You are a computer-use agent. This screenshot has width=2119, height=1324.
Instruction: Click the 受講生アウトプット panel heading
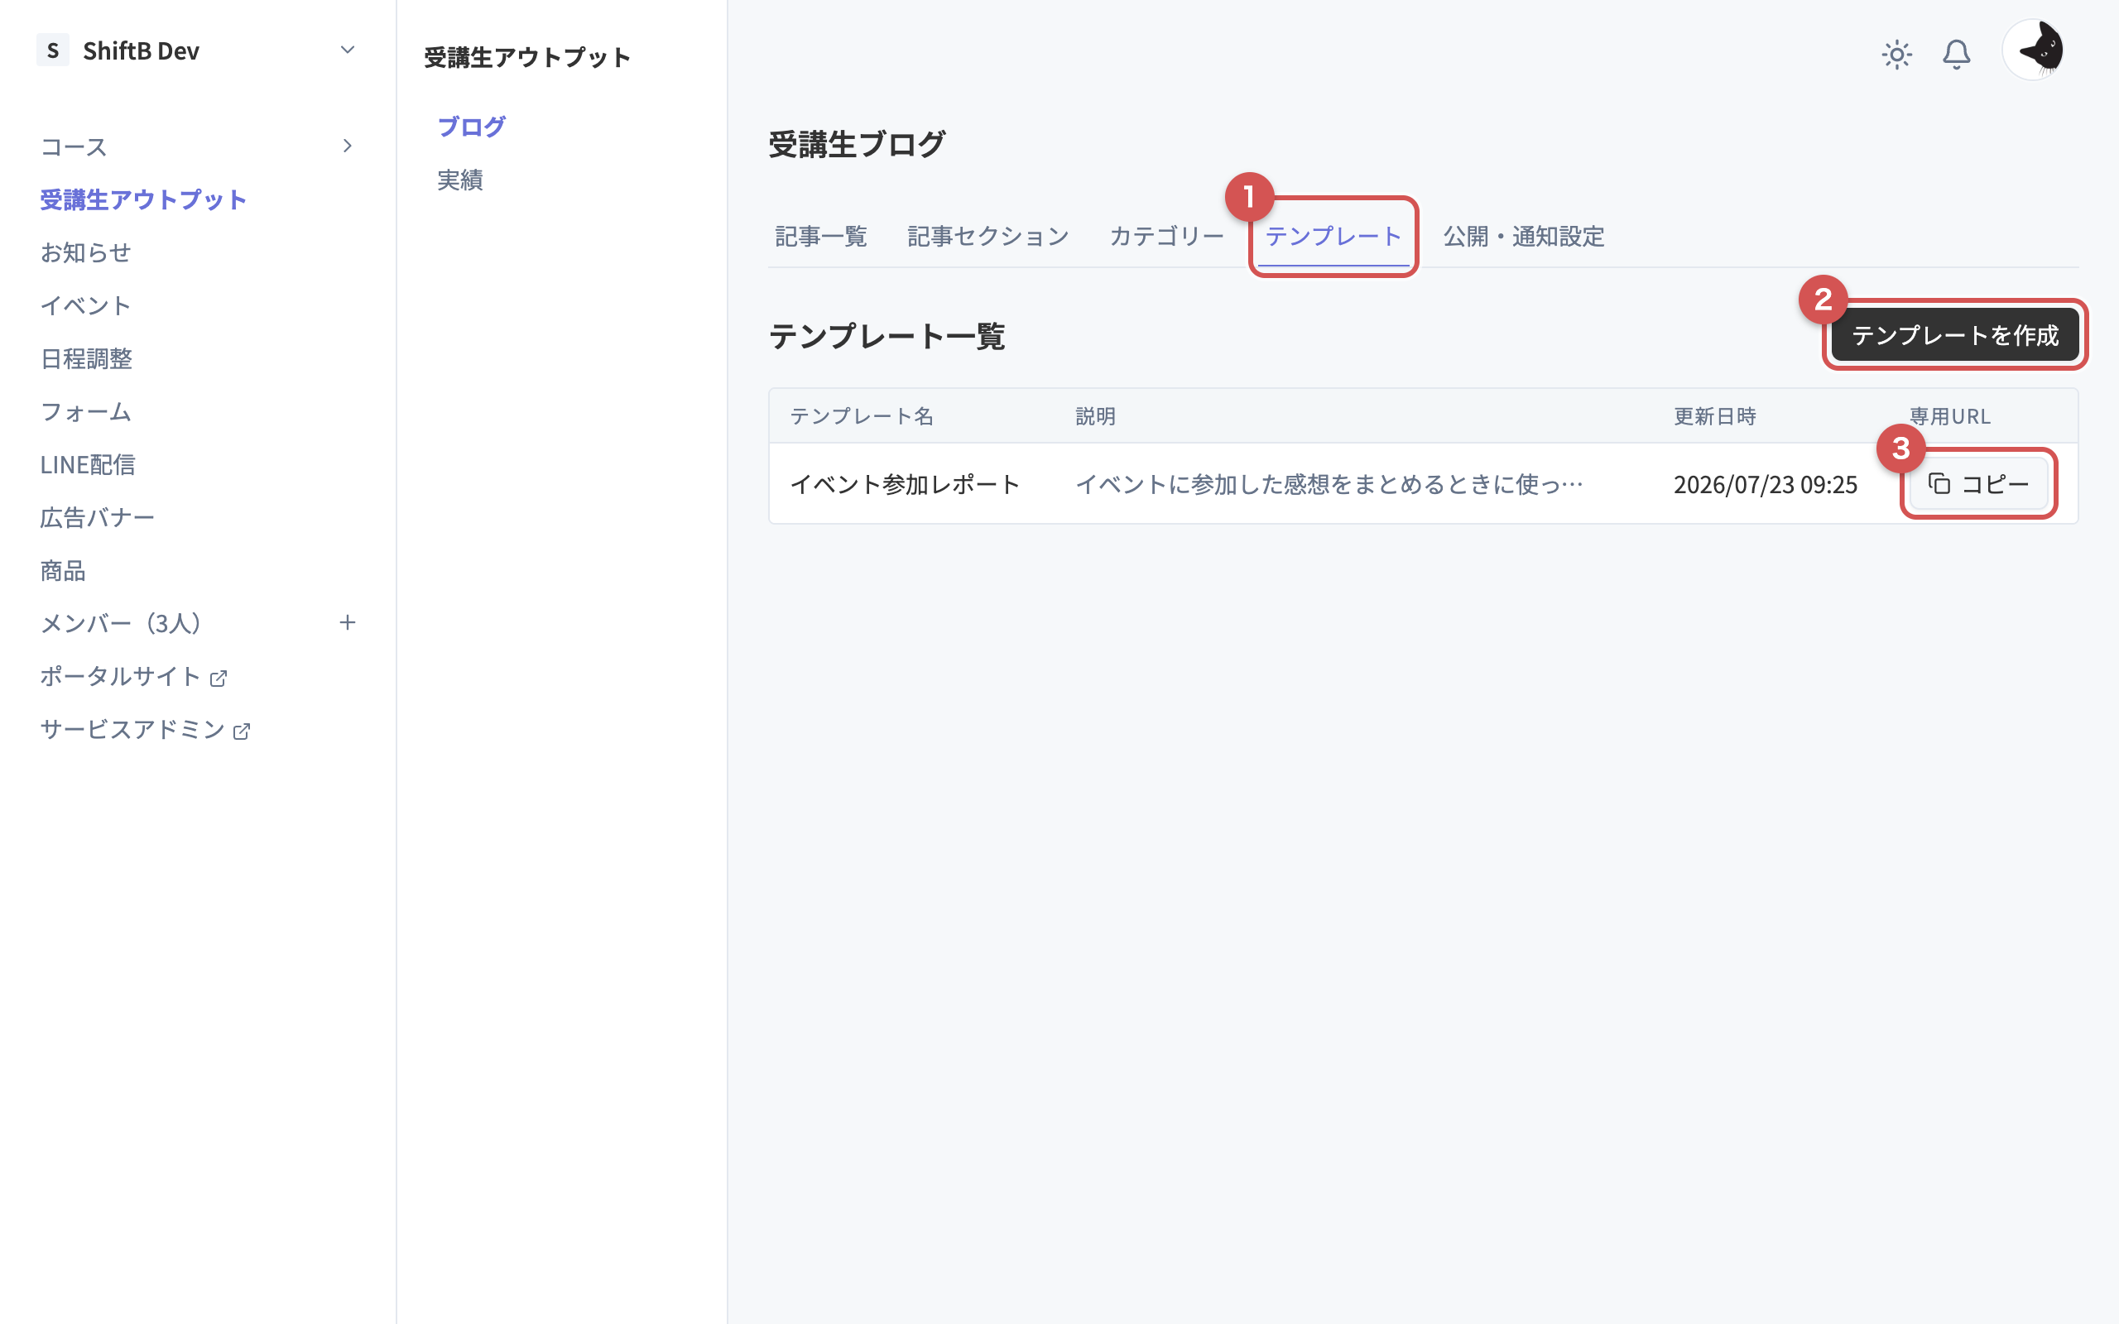coord(527,58)
